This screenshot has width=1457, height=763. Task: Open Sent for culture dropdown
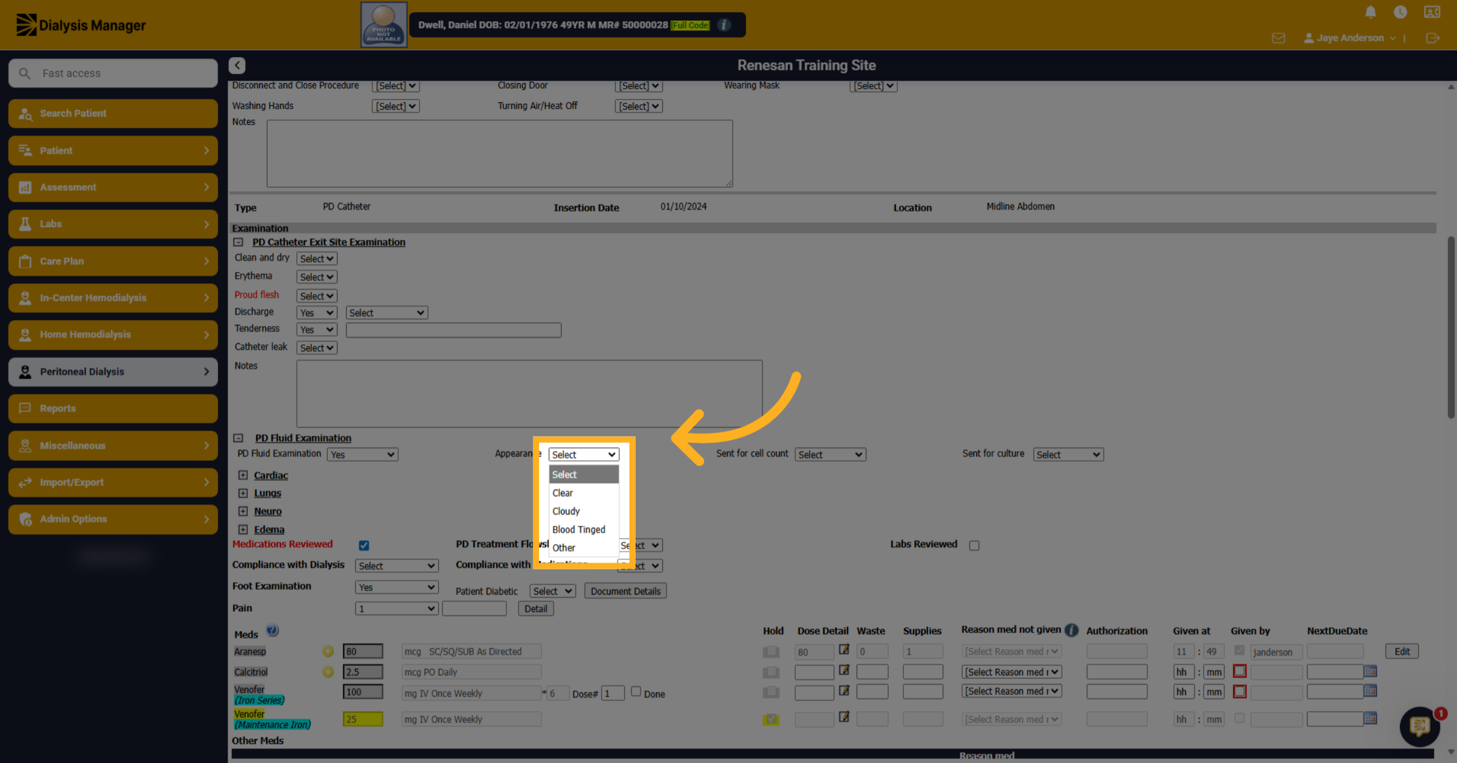[x=1068, y=455]
